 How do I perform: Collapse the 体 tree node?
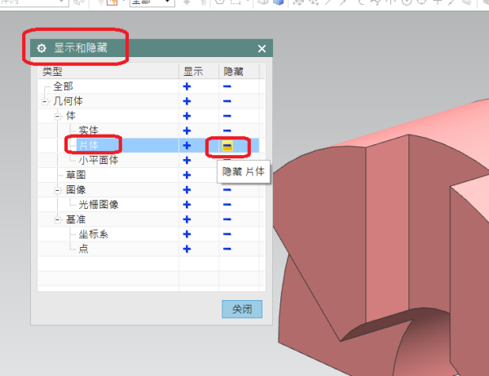tap(58, 117)
